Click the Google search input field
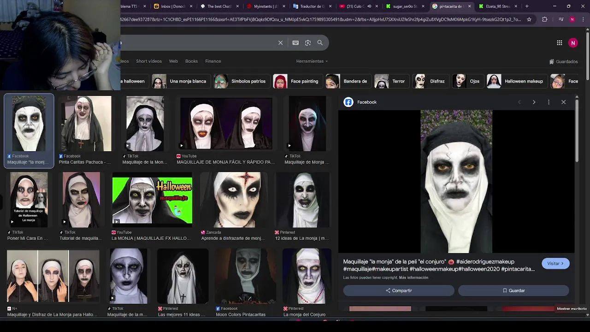 pos(198,42)
